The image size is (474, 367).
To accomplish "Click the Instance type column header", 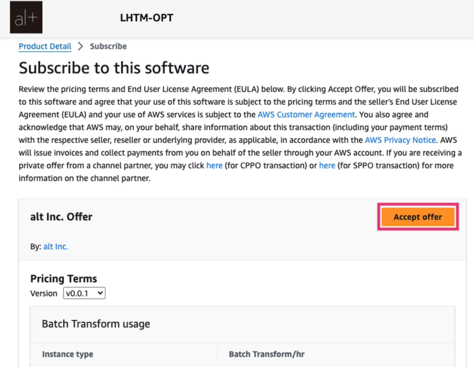I will pos(68,354).
